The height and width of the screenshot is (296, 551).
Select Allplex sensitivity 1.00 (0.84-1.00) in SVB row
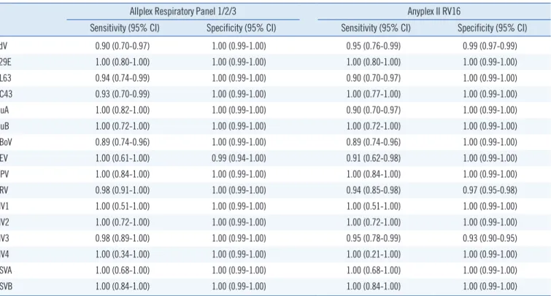tap(123, 287)
